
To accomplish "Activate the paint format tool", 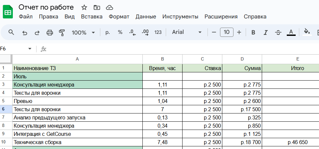I will click(61, 32).
